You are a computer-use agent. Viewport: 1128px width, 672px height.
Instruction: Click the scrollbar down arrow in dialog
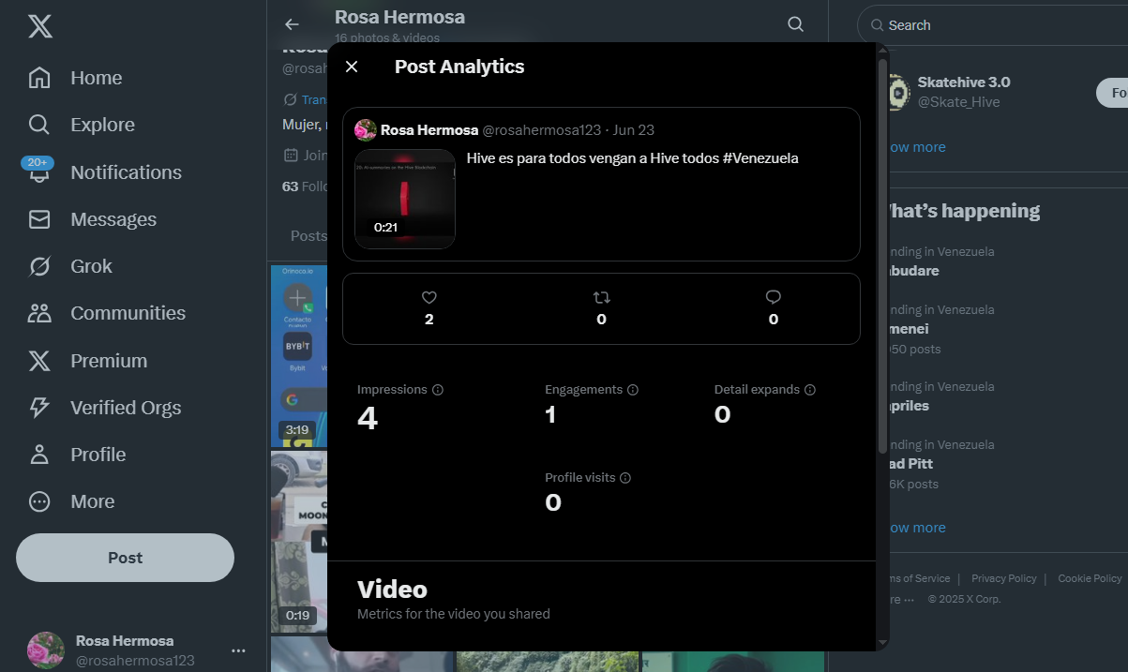pos(882,643)
